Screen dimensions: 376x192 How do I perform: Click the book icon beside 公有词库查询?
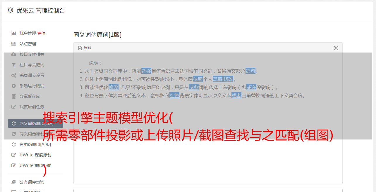pos(13,182)
